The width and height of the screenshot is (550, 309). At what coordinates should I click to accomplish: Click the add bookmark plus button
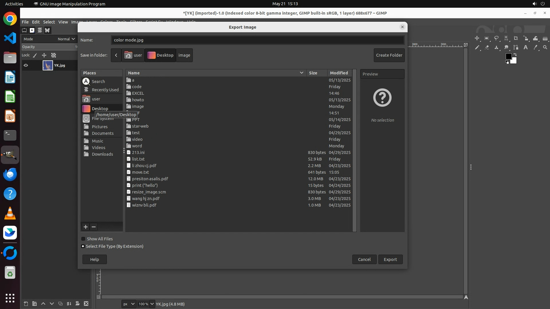85,227
